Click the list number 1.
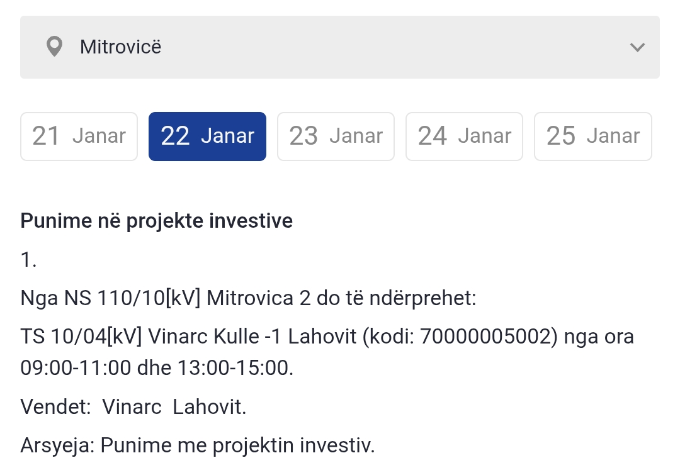The height and width of the screenshot is (475, 680). point(28,260)
